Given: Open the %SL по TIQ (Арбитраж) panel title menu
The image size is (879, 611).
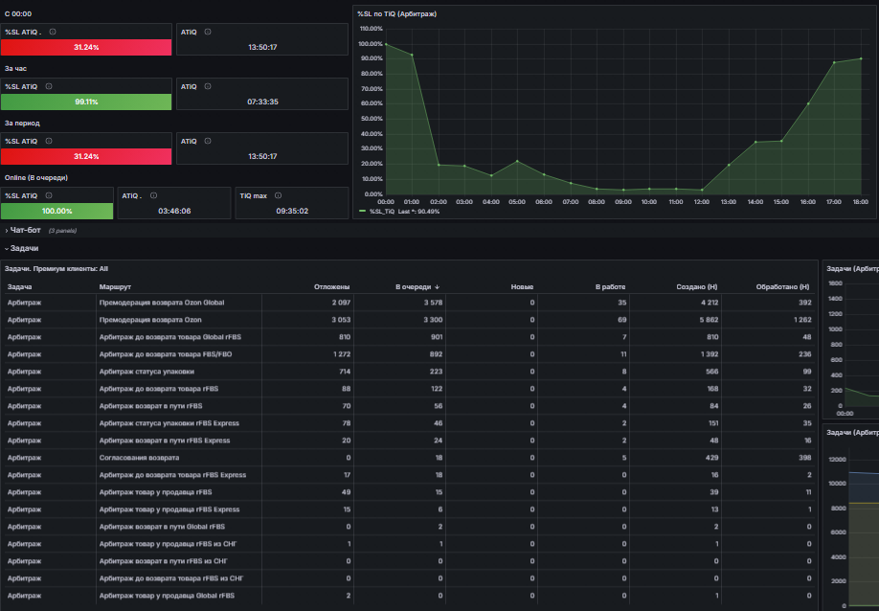Looking at the screenshot, I should tap(397, 14).
